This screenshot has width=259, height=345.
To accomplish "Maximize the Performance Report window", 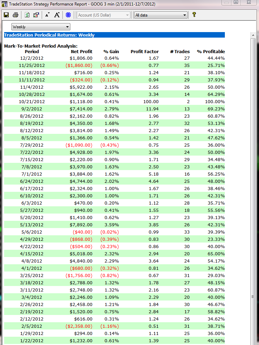I will click(236, 2).
